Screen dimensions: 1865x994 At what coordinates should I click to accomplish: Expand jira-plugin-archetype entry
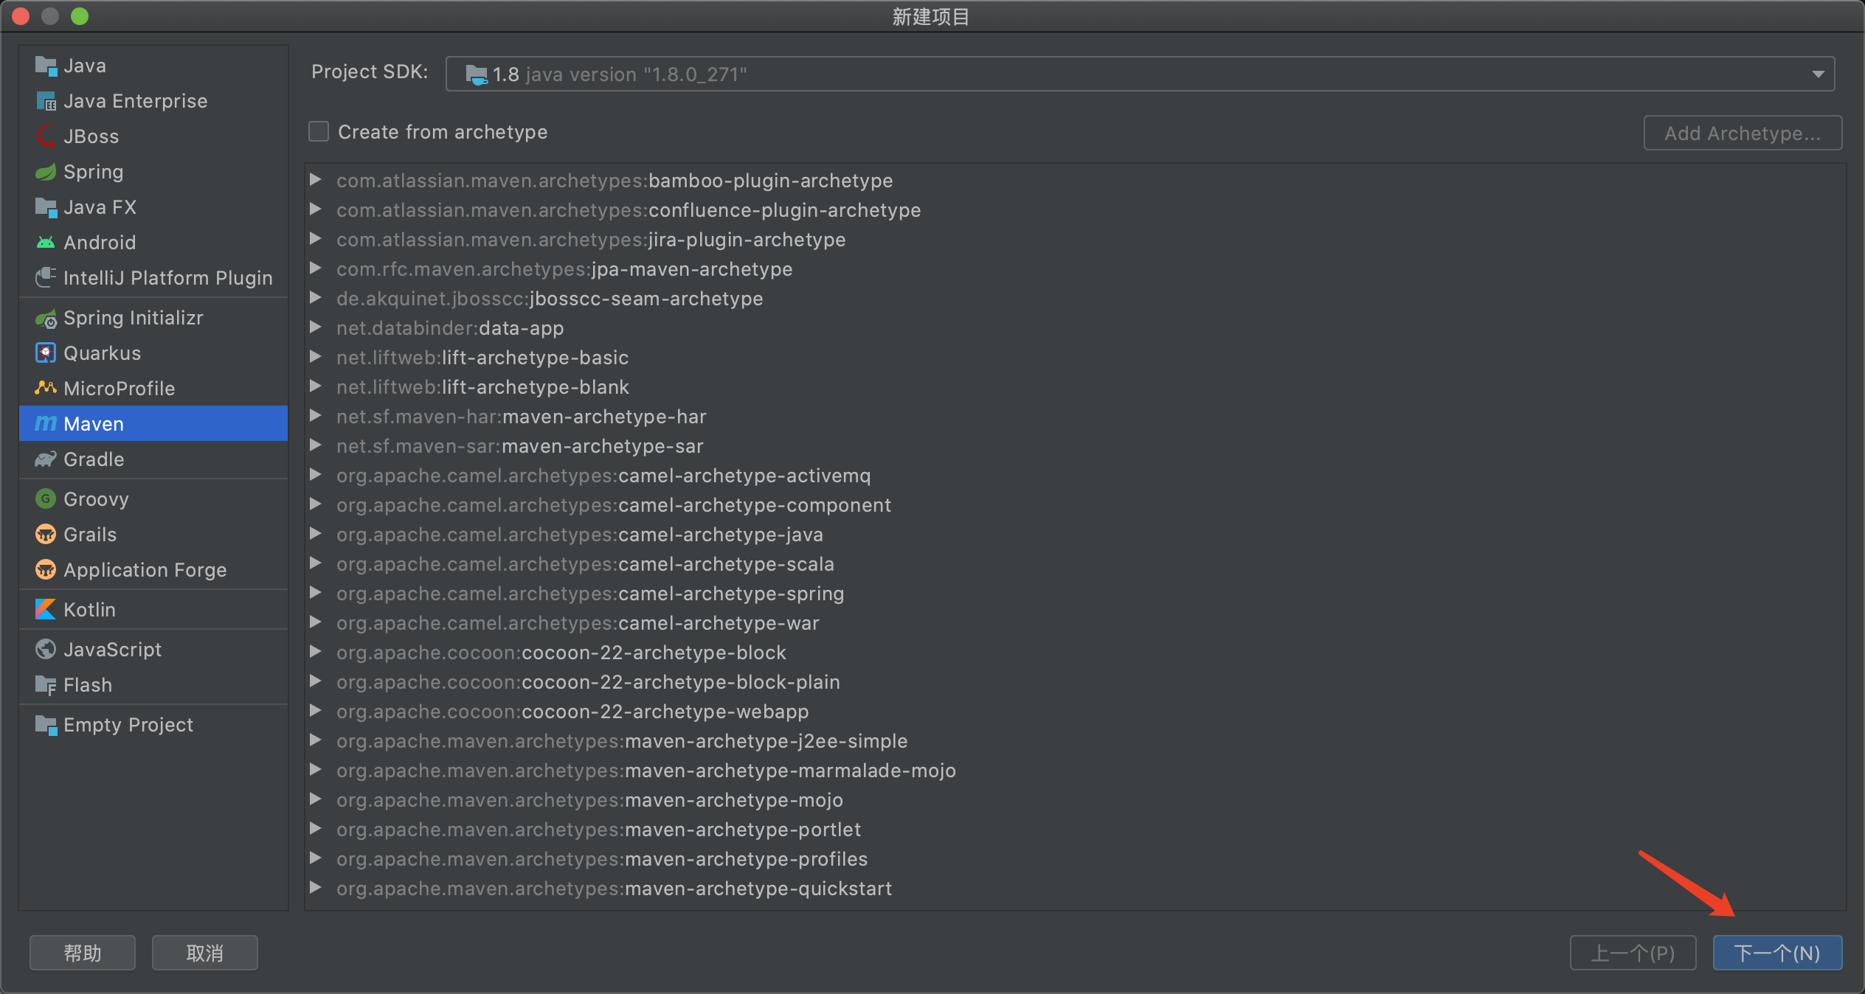[x=315, y=239]
